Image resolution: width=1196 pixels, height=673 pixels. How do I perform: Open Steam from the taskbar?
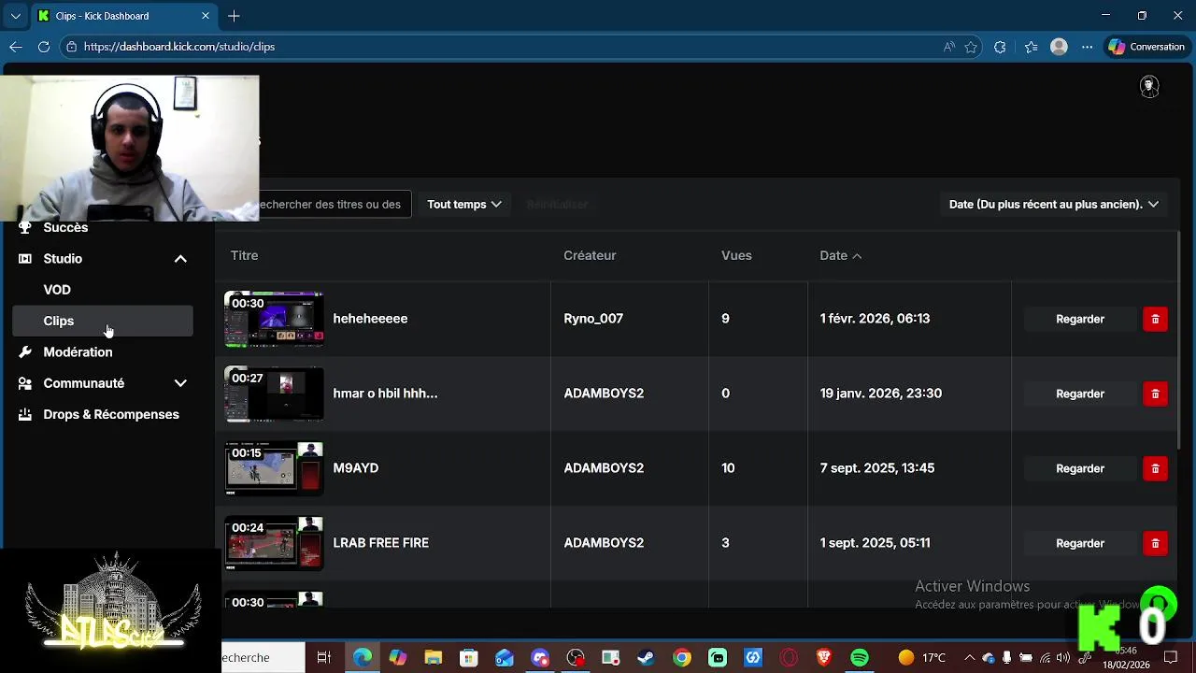click(646, 658)
